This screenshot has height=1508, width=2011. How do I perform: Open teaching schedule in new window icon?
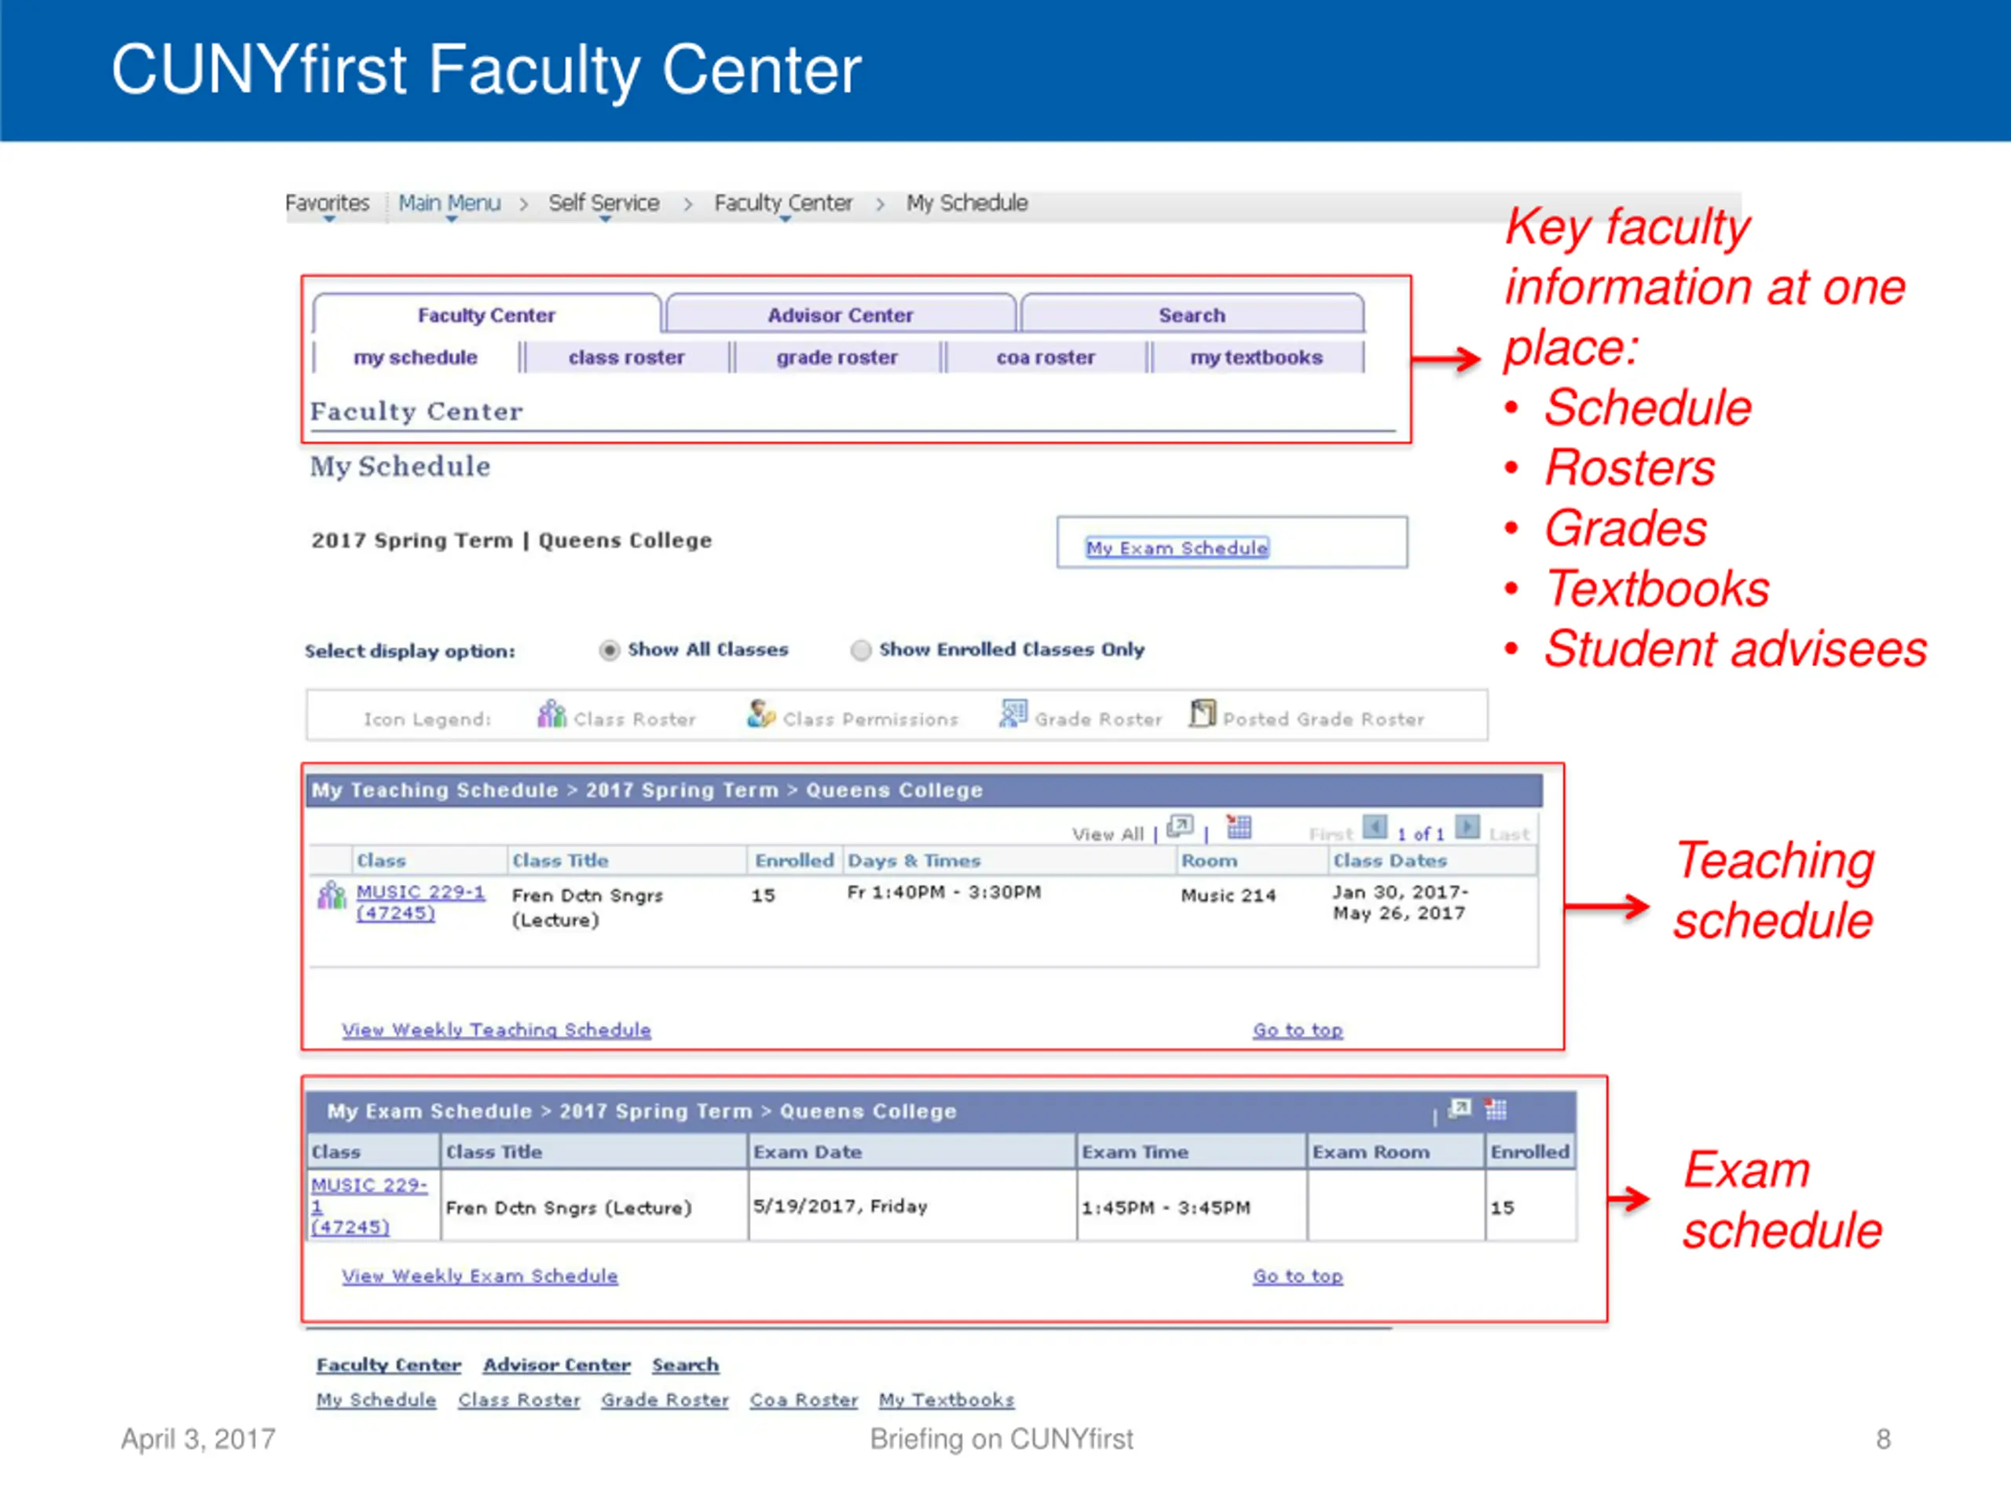[x=1179, y=826]
